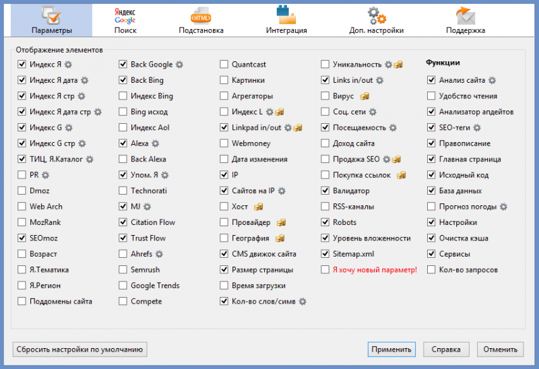The width and height of the screenshot is (539, 369).
Task: Click the gold coins icon beside Покупка ссылок
Action: (x=401, y=175)
